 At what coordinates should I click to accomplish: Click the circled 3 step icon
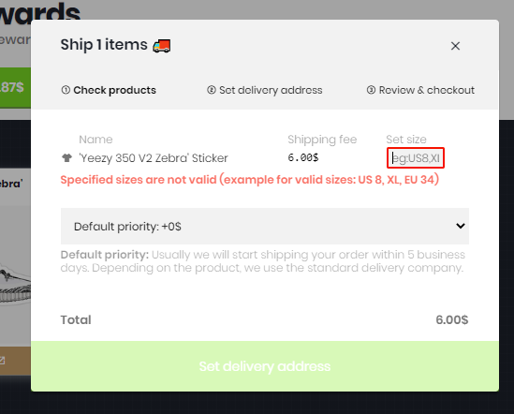coord(371,90)
